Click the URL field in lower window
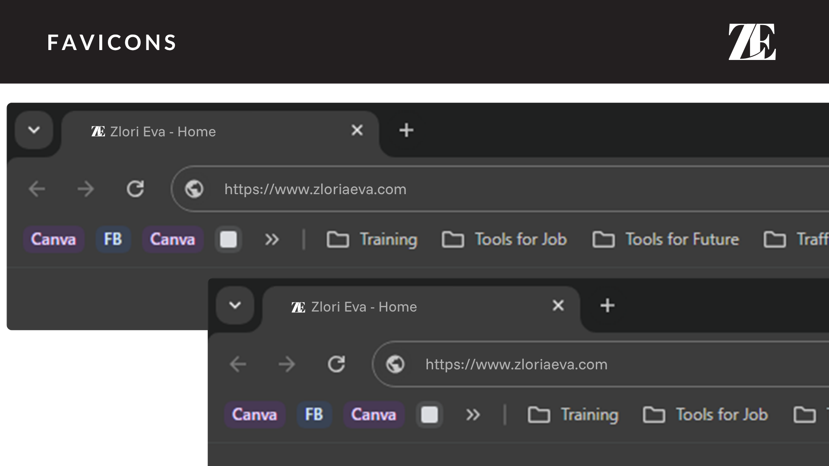 561,364
